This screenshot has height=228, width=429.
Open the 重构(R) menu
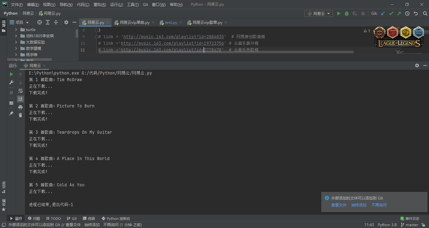click(x=100, y=5)
